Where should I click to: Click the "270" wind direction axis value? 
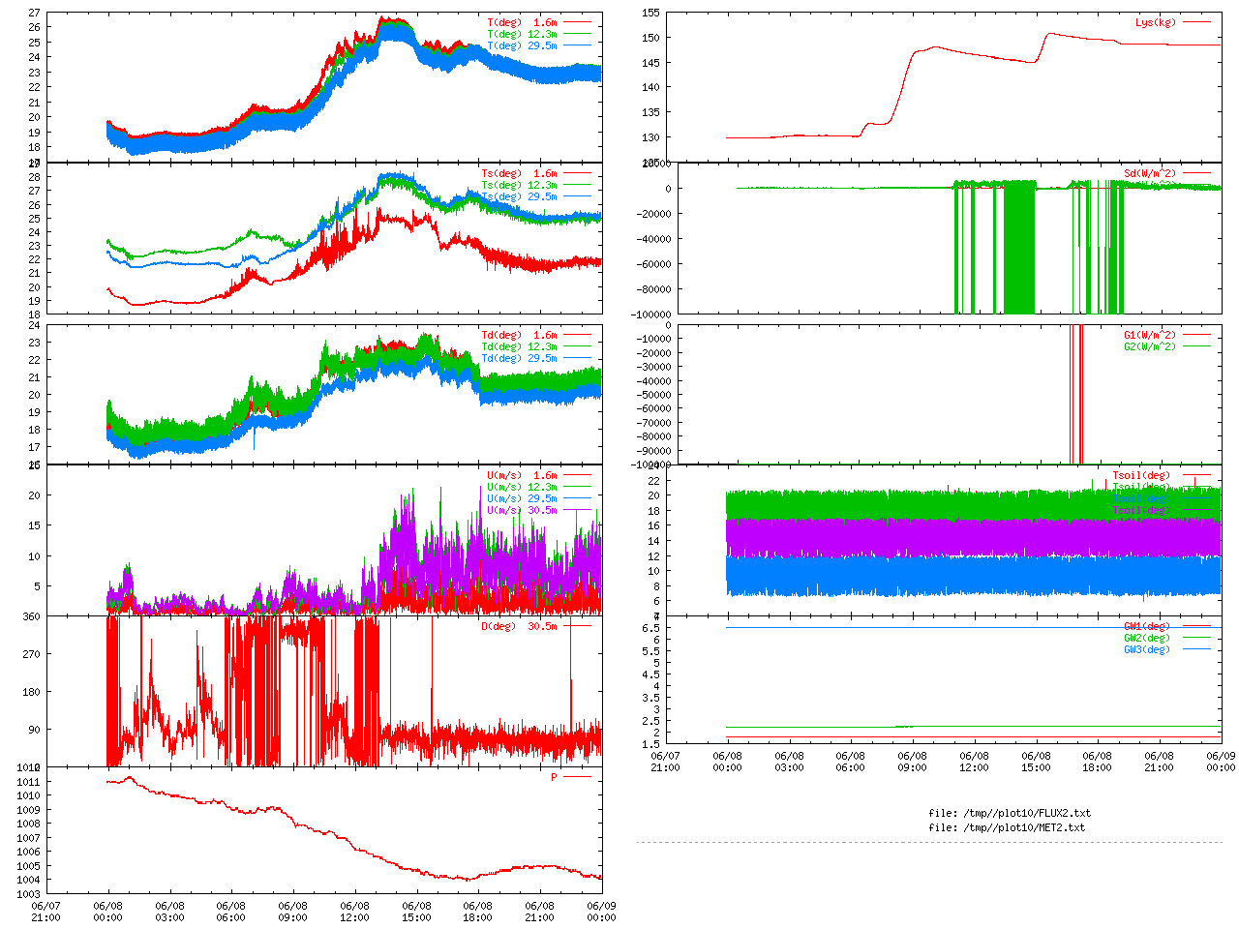[x=31, y=654]
